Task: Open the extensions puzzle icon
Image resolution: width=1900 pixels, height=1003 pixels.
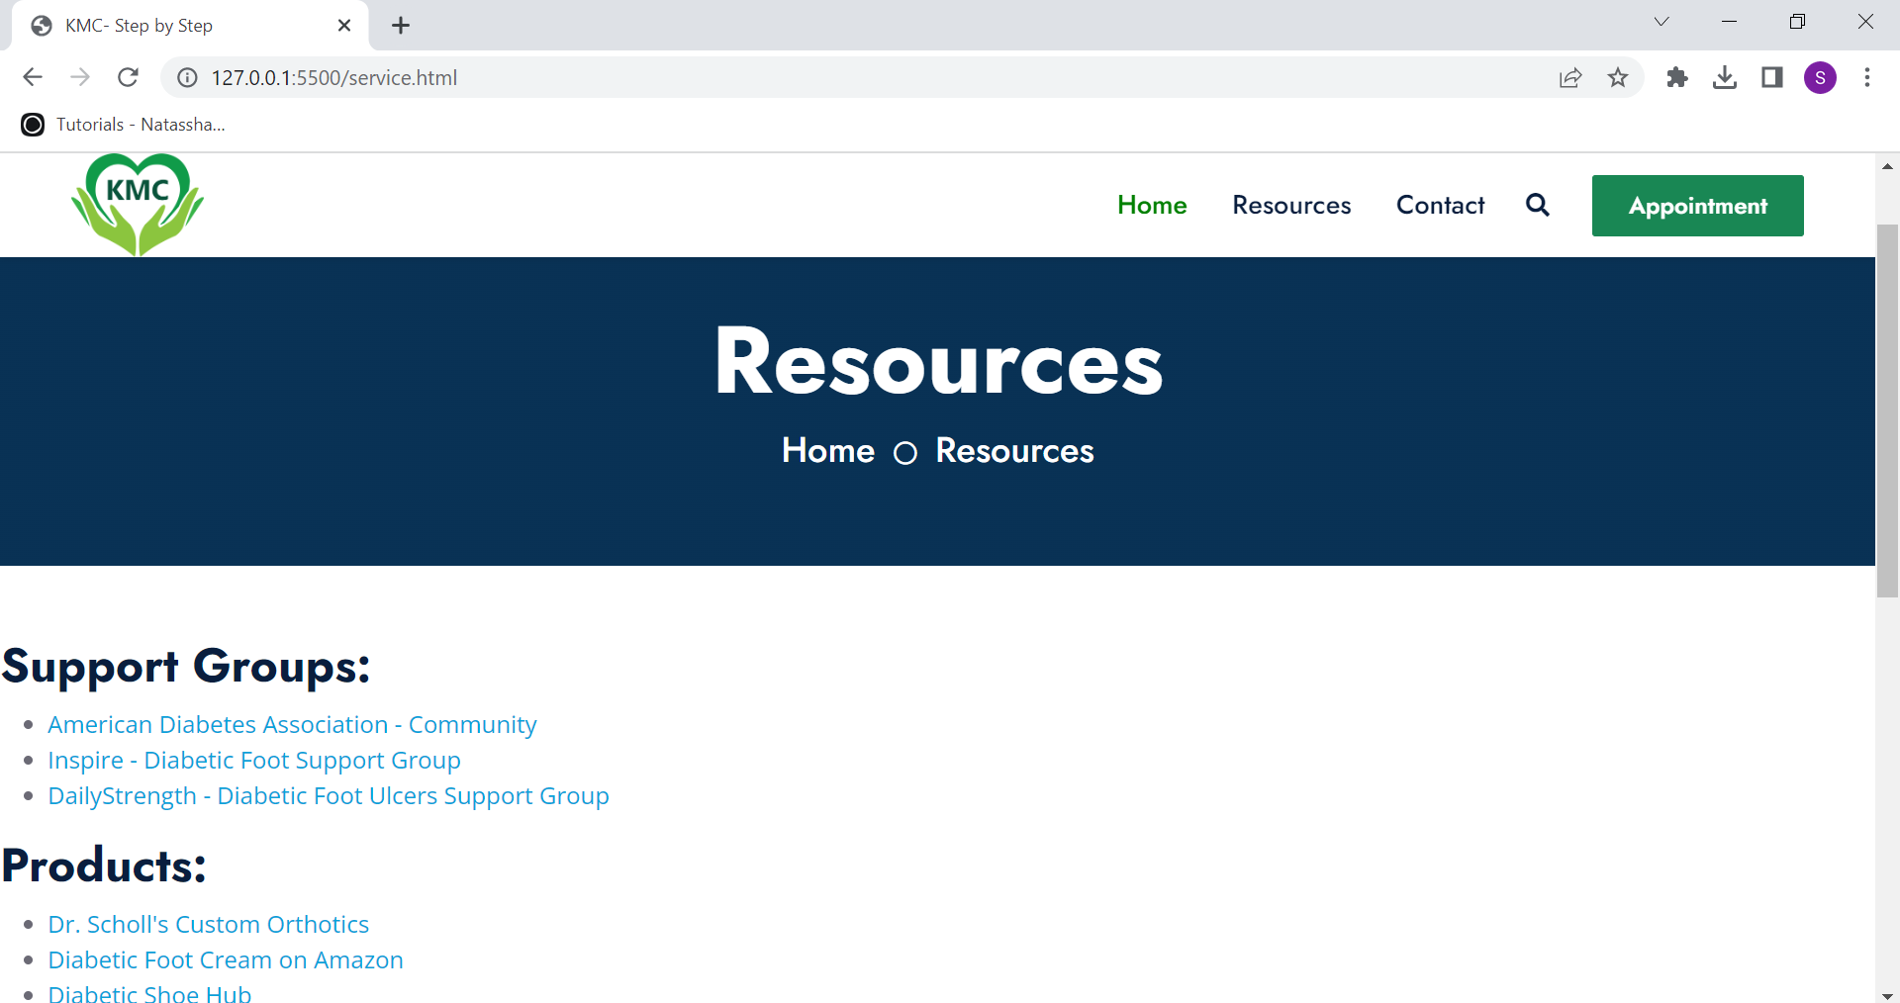Action: point(1677,77)
